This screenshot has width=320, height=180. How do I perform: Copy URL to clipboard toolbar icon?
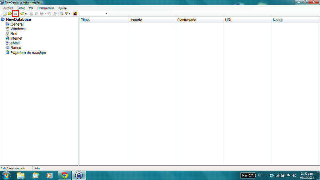coord(49,14)
